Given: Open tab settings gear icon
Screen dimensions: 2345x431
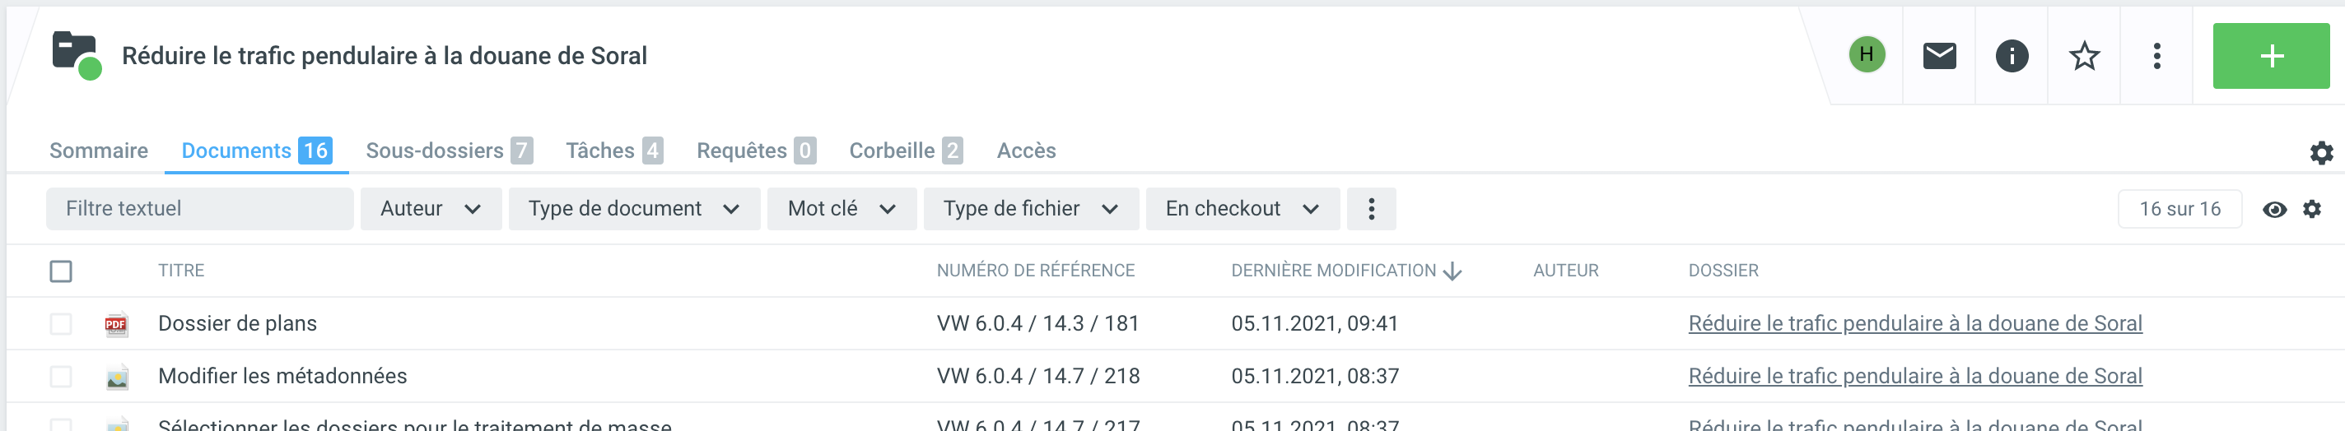Looking at the screenshot, I should click(2321, 152).
